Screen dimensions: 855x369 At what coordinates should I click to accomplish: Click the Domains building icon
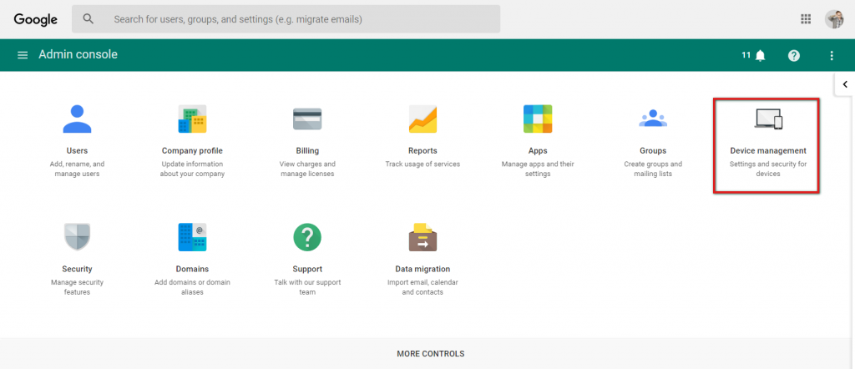(x=192, y=237)
